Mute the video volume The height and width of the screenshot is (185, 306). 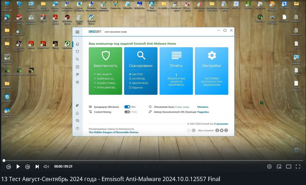[x=46, y=167]
